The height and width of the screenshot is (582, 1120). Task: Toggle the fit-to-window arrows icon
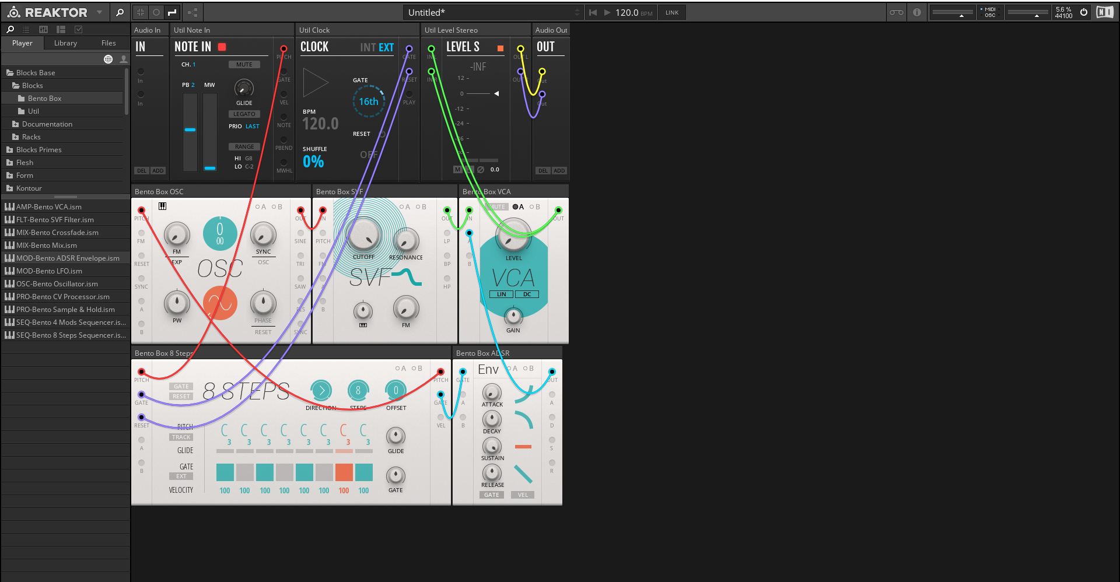point(141,12)
